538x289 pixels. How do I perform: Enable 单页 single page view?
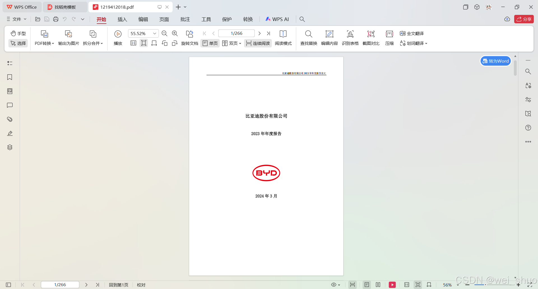tap(210, 43)
